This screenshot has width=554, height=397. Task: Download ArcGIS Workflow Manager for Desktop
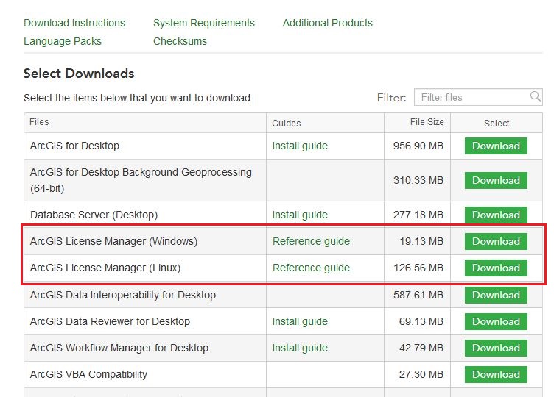(496, 348)
